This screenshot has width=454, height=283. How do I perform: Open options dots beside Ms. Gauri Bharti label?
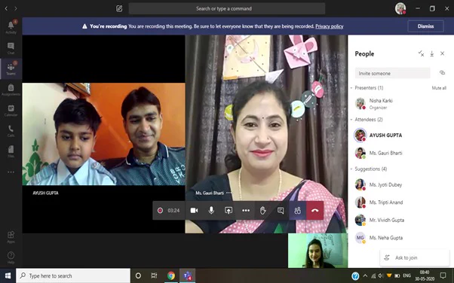[x=229, y=193]
